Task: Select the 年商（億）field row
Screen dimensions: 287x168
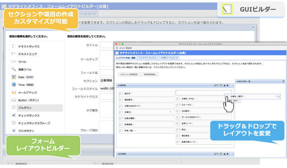Action: (x=146, y=131)
